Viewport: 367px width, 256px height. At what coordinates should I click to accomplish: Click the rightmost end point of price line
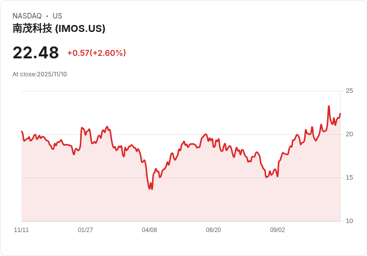tap(340, 114)
